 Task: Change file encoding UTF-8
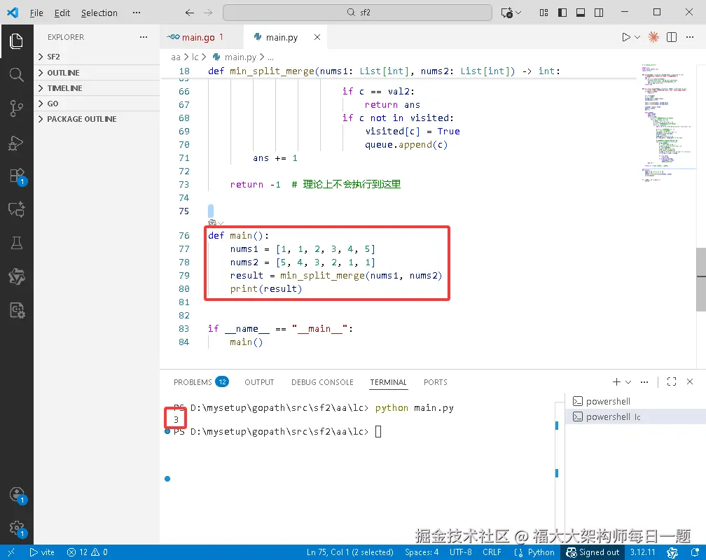point(461,552)
